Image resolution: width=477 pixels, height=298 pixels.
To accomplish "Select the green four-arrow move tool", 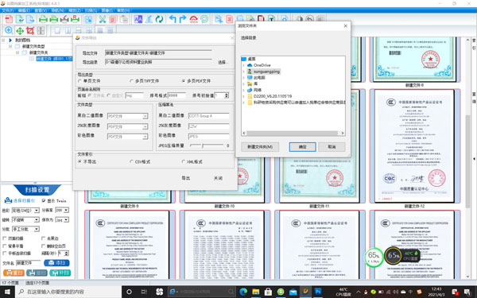I will point(20,30).
